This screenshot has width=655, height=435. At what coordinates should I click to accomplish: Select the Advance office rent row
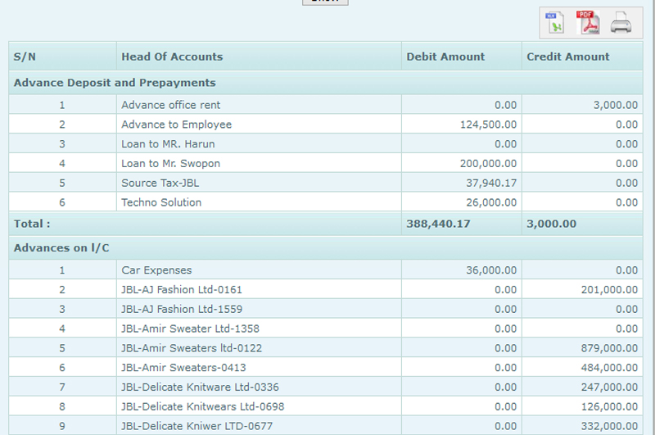(170, 105)
